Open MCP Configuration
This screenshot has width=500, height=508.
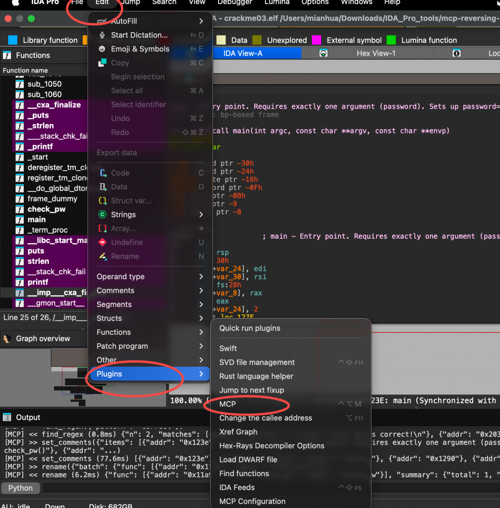click(290, 502)
